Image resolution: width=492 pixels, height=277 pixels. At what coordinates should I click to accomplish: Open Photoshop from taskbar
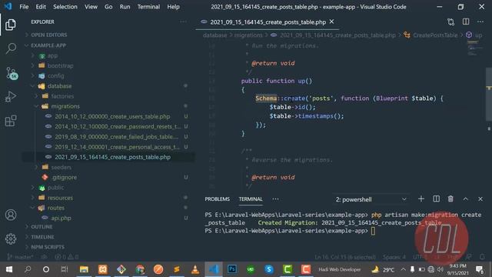click(x=232, y=269)
